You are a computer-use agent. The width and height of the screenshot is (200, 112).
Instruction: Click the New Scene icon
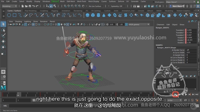pos(23,6)
